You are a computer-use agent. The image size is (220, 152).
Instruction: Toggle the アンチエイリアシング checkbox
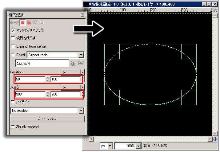click(x=13, y=30)
